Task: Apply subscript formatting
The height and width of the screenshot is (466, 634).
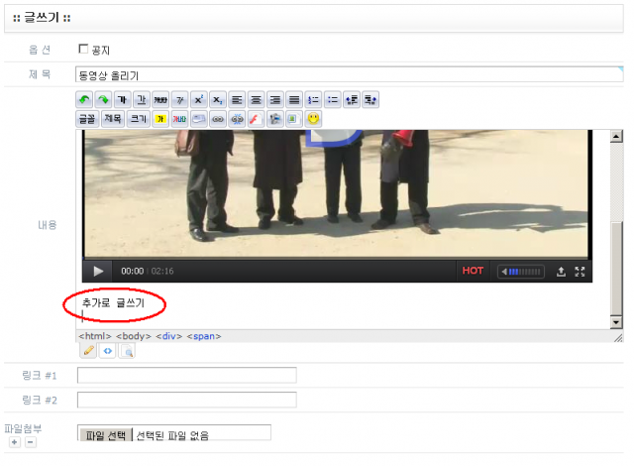Action: click(217, 100)
